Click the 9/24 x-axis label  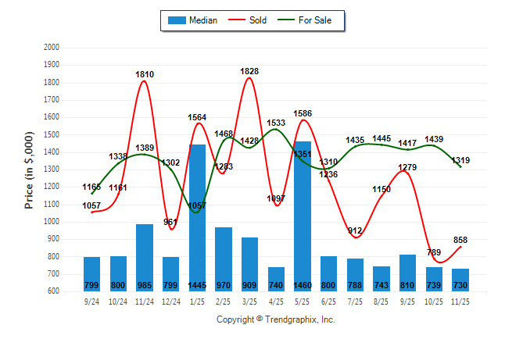[91, 301]
